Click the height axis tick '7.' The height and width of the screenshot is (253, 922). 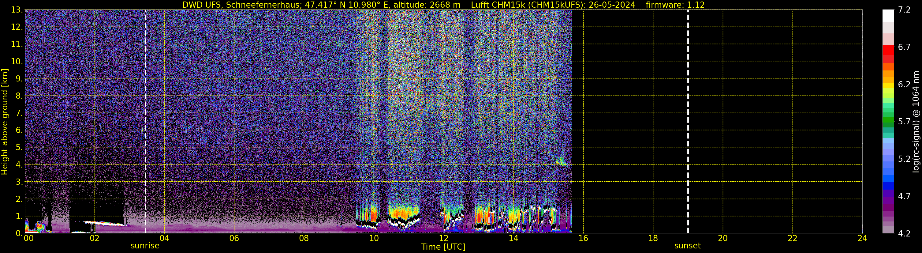19,113
